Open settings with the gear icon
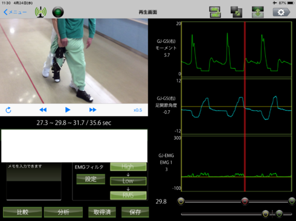 tap(282, 12)
